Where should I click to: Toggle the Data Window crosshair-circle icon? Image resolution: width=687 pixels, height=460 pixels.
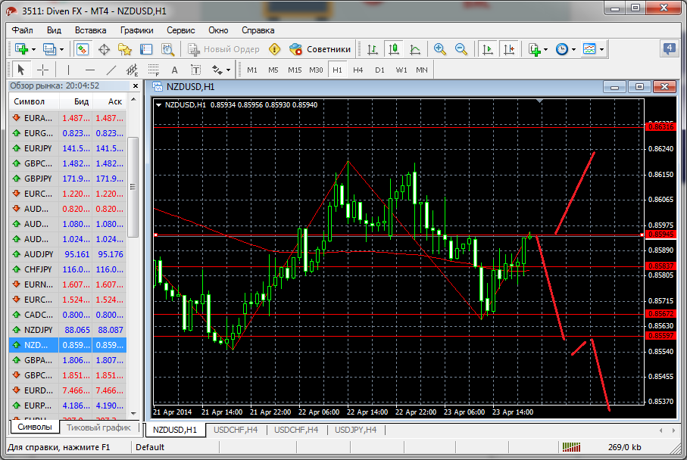point(104,49)
